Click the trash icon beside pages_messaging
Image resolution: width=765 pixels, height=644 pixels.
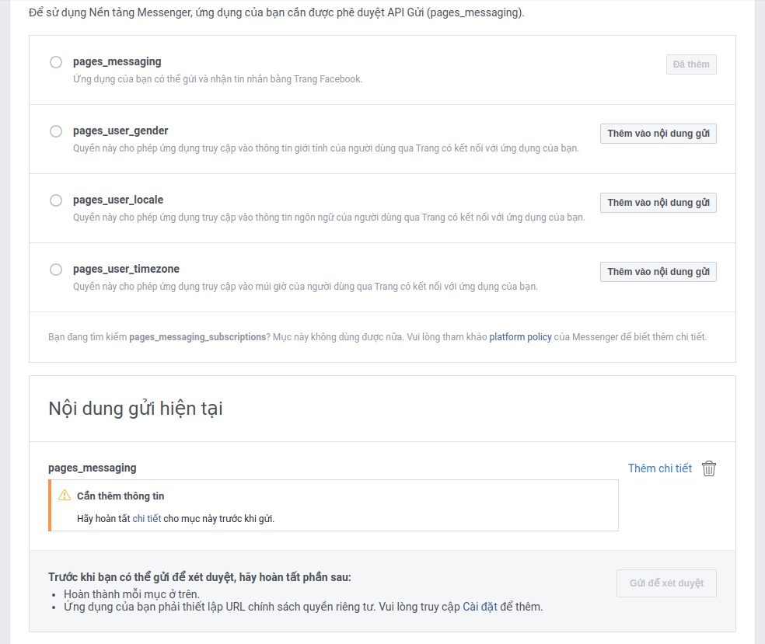point(708,468)
